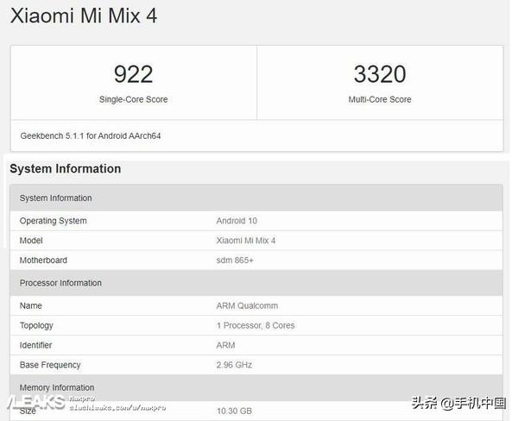
Task: Click the Name row label
Action: pyautogui.click(x=31, y=305)
